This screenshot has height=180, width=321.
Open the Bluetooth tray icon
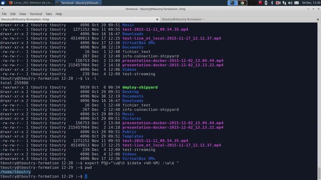[272, 3]
